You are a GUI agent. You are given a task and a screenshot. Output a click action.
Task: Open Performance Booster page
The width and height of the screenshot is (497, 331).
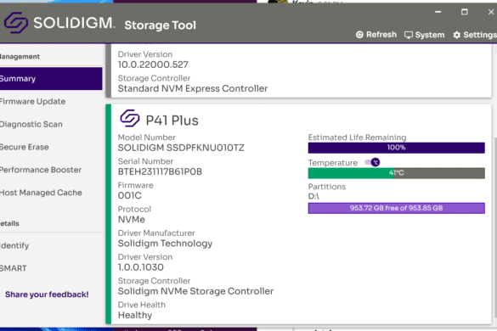tap(51, 170)
